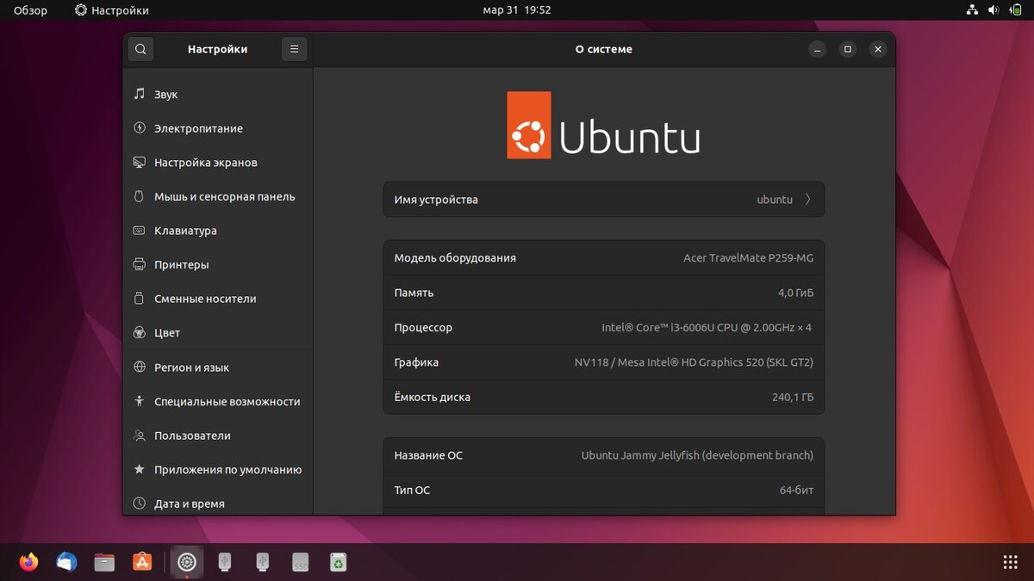
Task: Select Регион и язык panel
Action: (217, 367)
